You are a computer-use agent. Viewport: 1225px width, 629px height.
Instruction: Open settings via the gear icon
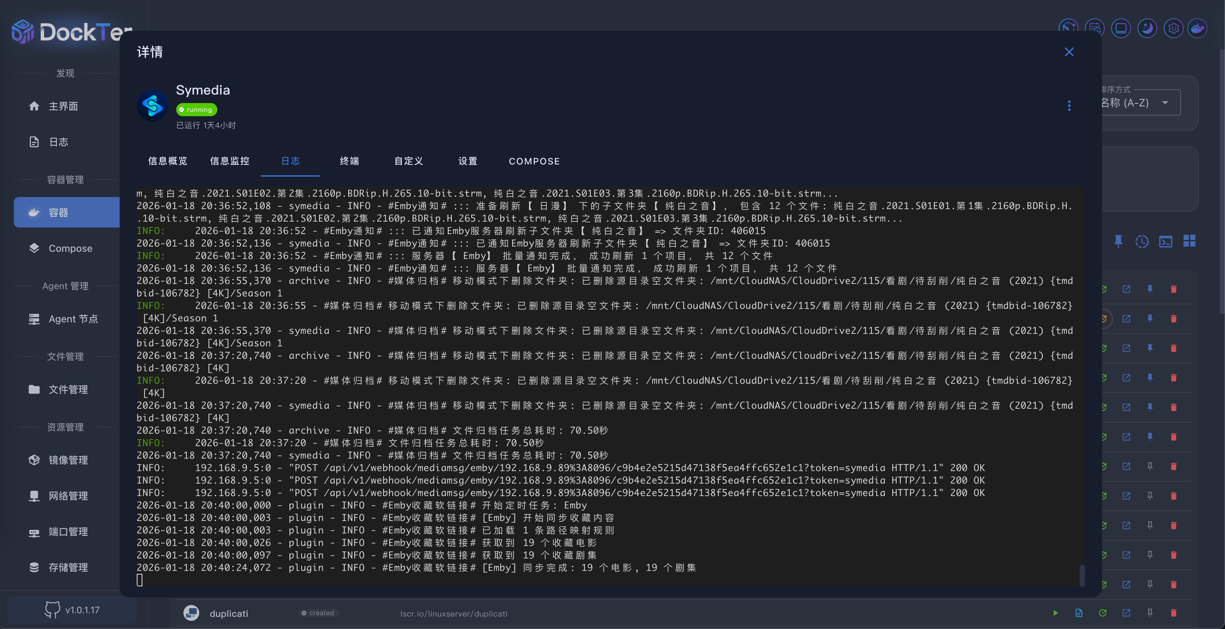pyautogui.click(x=1173, y=29)
